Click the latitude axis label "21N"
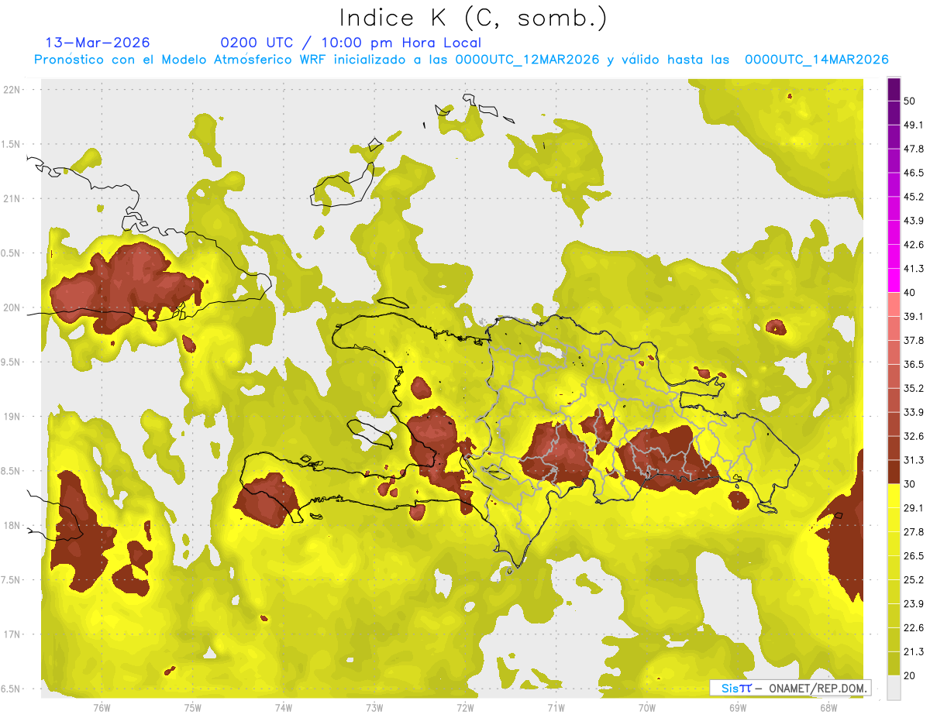The image size is (930, 718). [12, 199]
